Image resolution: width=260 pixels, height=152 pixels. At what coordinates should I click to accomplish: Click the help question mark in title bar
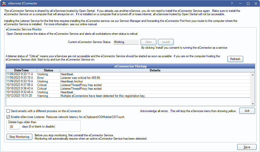(232, 4)
